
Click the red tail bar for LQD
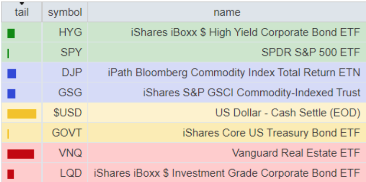[11, 174]
